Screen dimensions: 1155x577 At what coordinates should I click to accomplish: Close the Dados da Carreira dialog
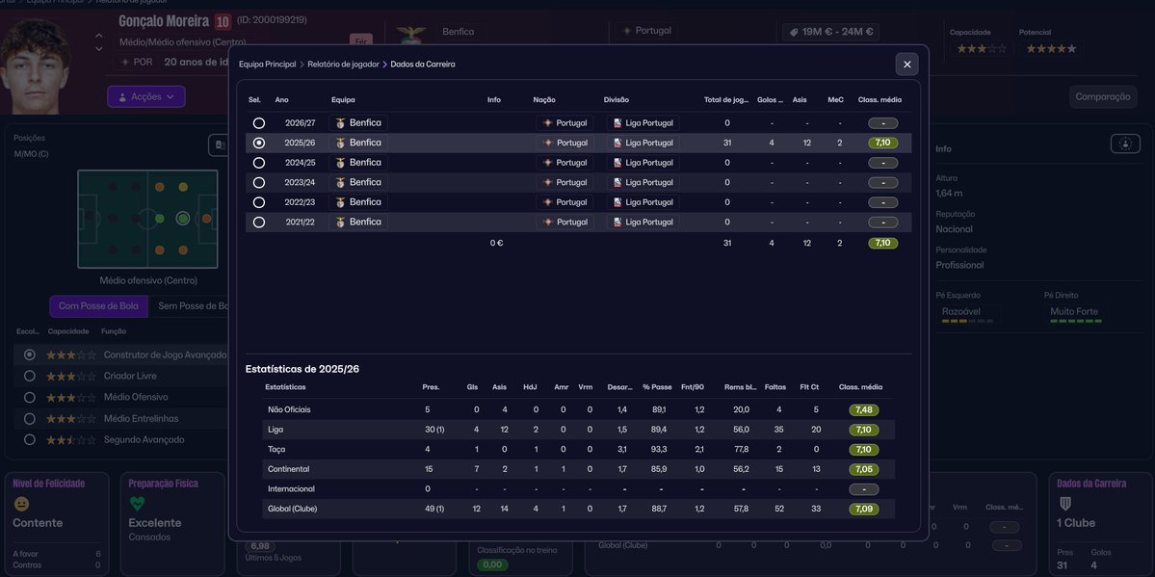(906, 65)
